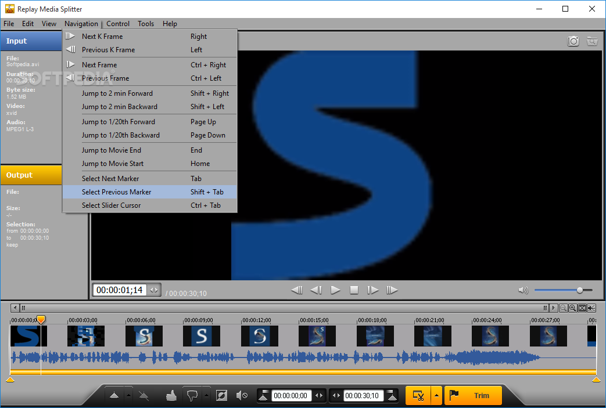Click the orange timeline cursor marker
The image size is (606, 408).
click(41, 319)
